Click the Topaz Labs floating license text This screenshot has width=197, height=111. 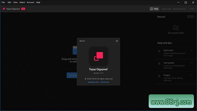pos(174,9)
